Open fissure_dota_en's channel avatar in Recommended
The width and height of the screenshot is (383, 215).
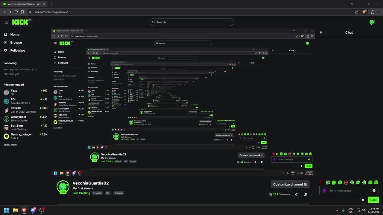(x=6, y=136)
